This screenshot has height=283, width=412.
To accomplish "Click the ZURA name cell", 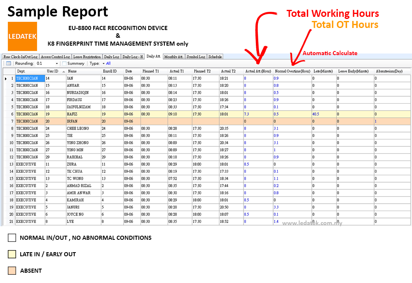I will point(84,165).
